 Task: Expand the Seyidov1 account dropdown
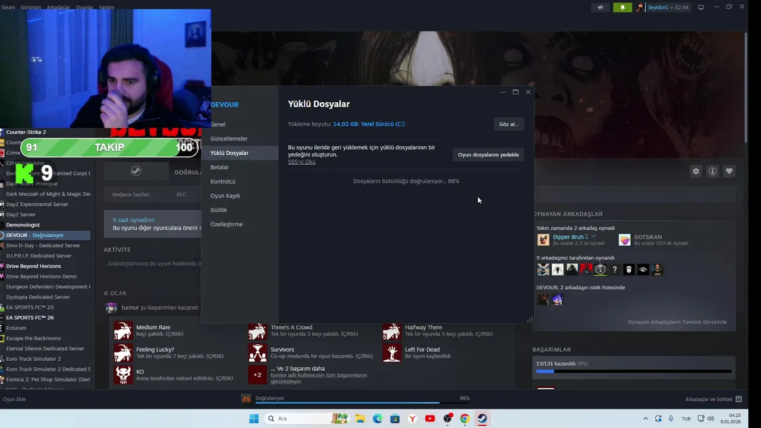(662, 7)
